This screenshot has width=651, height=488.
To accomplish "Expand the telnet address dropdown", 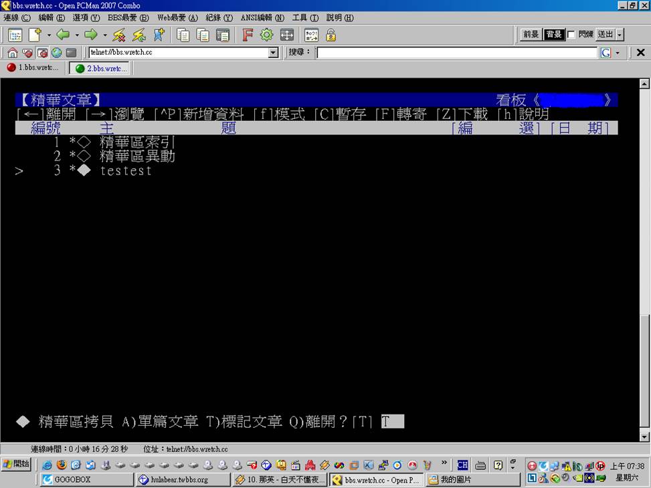I will coord(273,53).
